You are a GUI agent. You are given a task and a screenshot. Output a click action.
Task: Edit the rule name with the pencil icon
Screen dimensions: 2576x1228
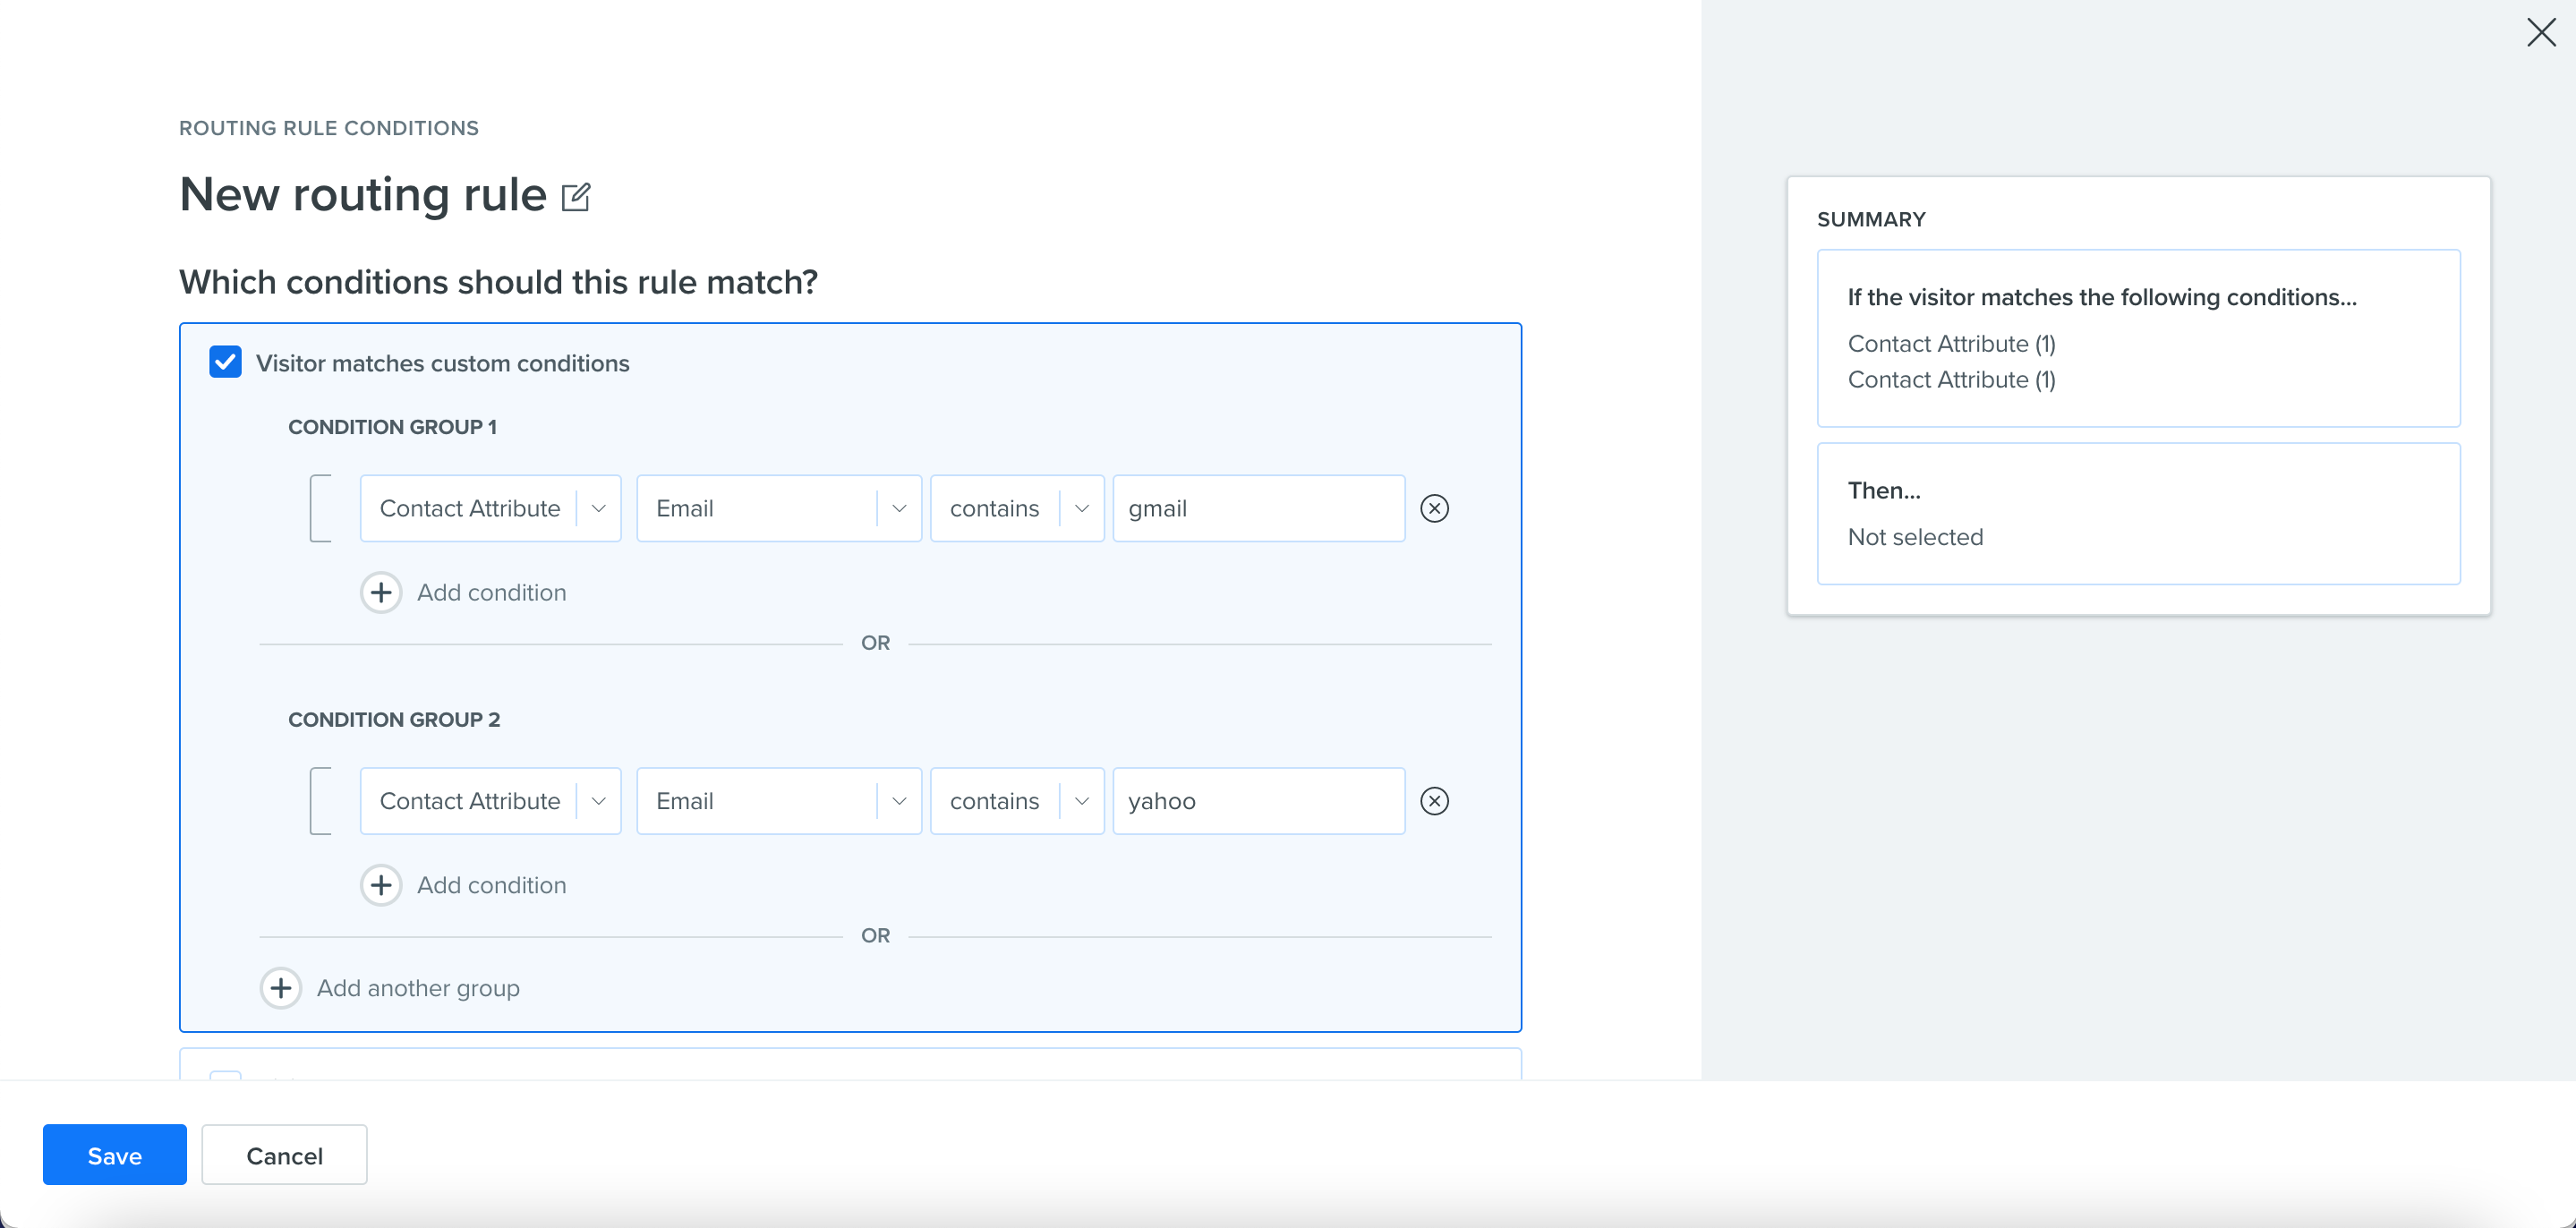[x=575, y=196]
